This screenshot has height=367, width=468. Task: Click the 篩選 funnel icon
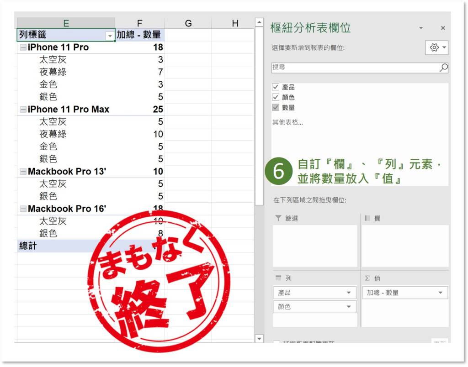click(x=278, y=218)
